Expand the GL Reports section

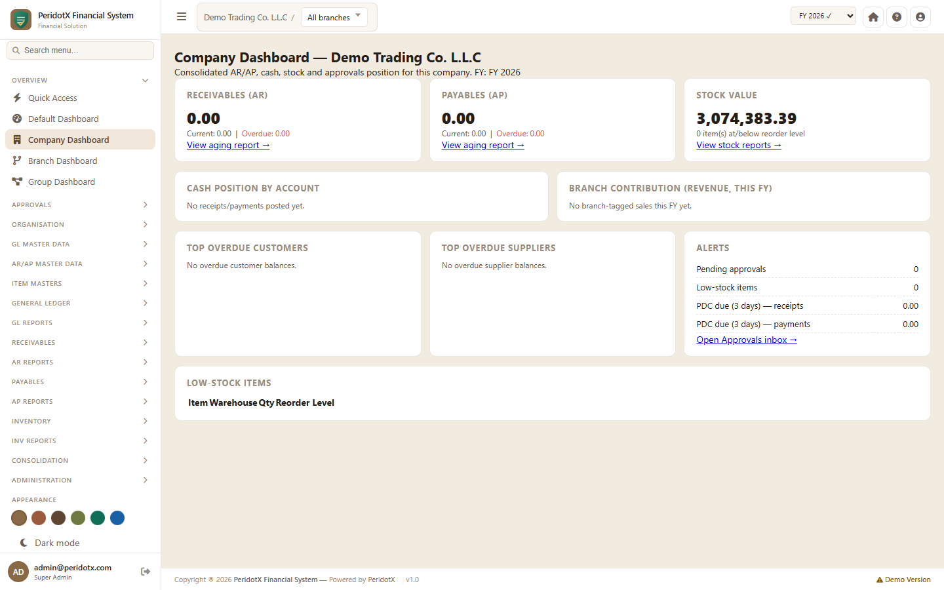(80, 323)
